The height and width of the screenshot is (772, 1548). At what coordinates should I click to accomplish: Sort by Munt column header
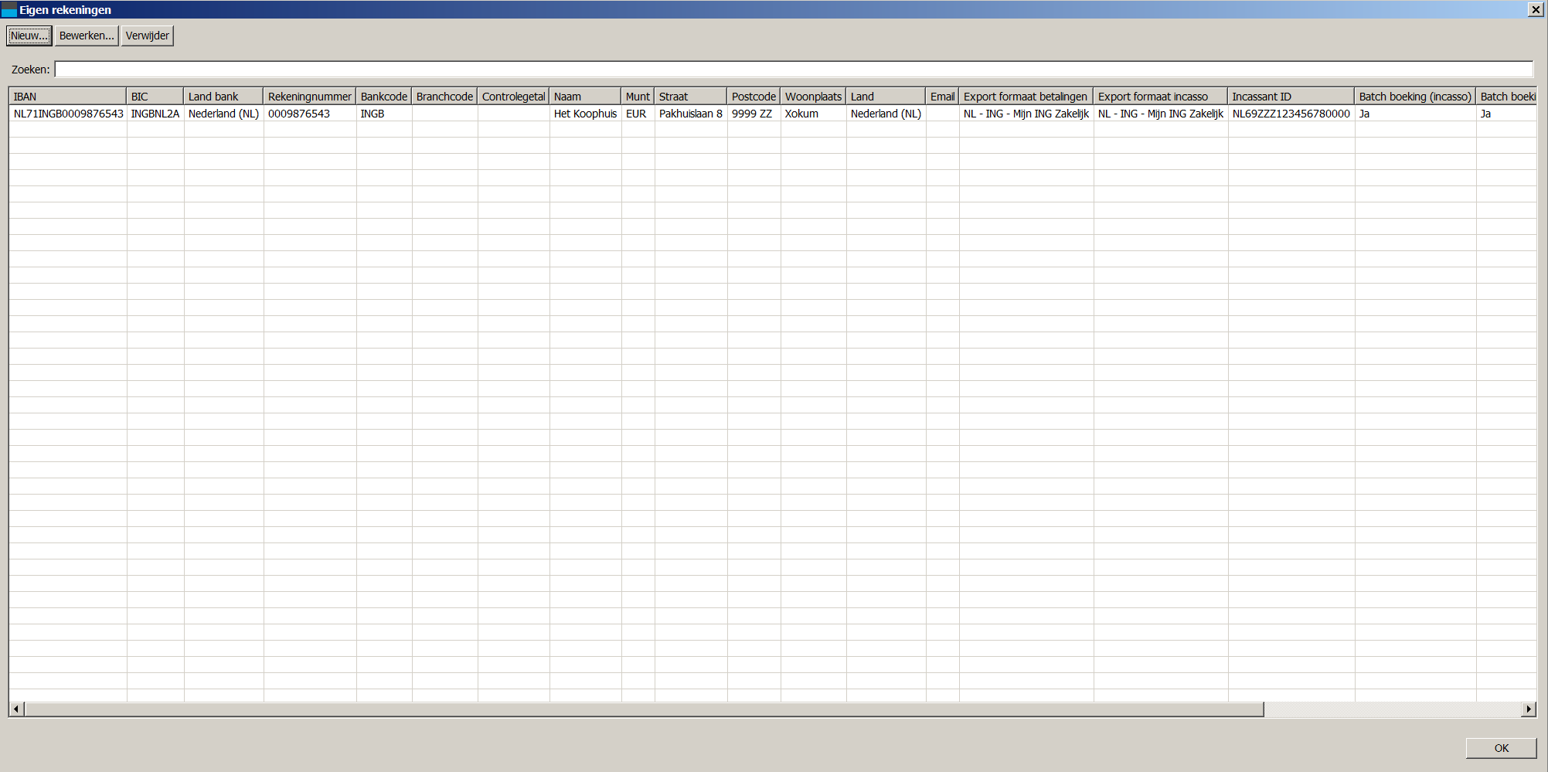click(638, 97)
